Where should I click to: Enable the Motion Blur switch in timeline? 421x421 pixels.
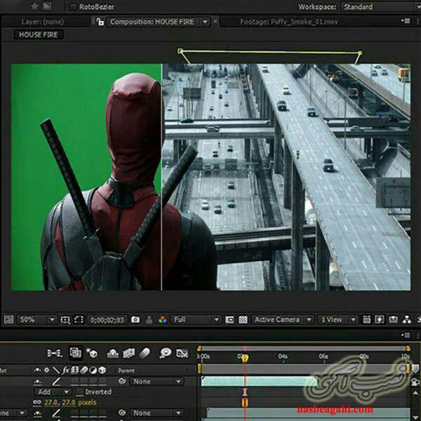click(145, 353)
